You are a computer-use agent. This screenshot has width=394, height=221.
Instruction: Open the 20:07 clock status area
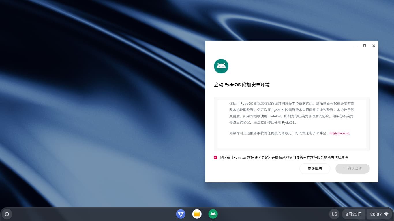(379, 214)
